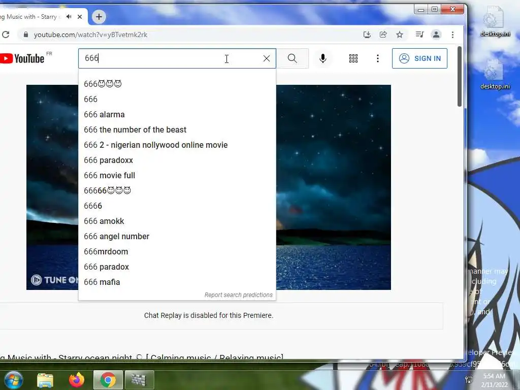Click the starry night video player
This screenshot has width=520, height=390.
pyautogui.click(x=333, y=187)
